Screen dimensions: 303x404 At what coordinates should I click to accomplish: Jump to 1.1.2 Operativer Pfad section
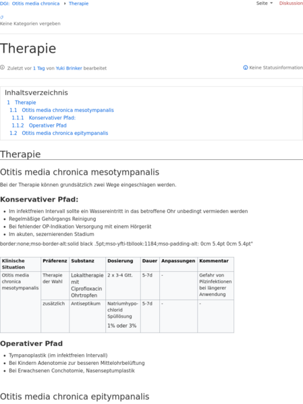pos(39,125)
